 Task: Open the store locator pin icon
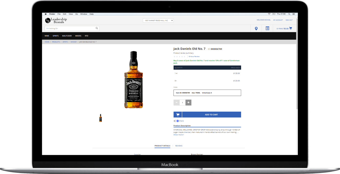point(256,28)
